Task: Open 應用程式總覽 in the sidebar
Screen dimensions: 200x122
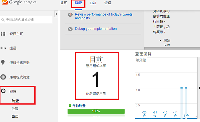Action: [20, 77]
